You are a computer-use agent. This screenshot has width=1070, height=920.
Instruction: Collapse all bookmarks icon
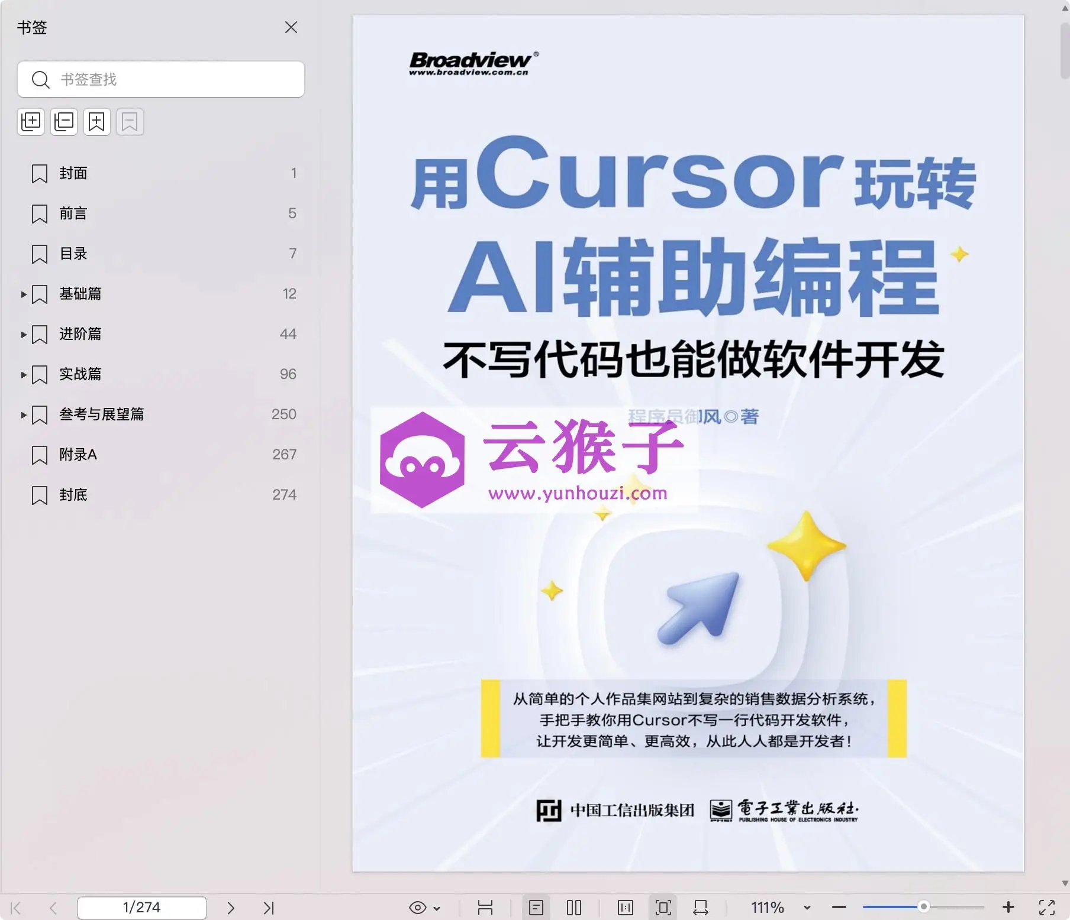[x=64, y=122]
